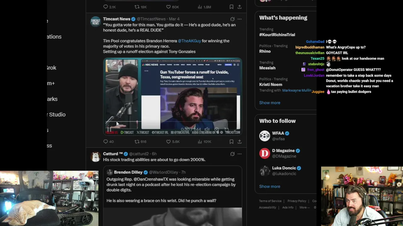Open trending topic Rhino

(265, 51)
